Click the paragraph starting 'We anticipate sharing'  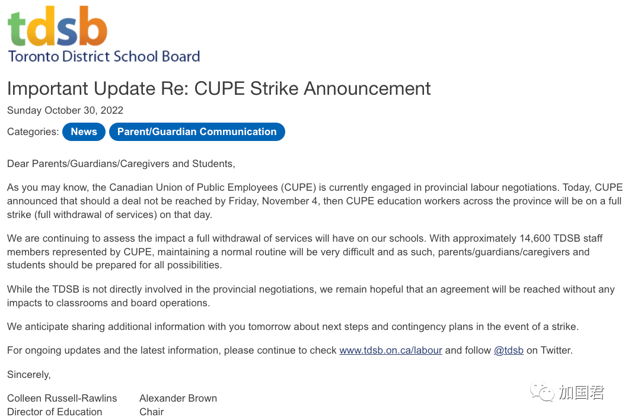(292, 326)
